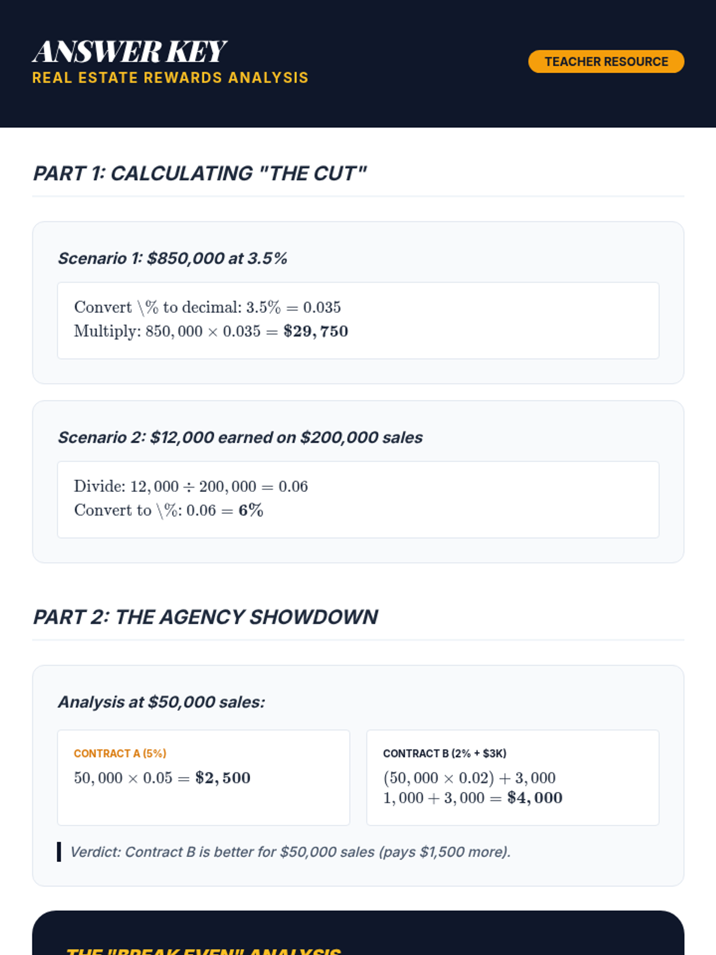
Task: Click the $29,750 multiplication result
Action: point(316,331)
